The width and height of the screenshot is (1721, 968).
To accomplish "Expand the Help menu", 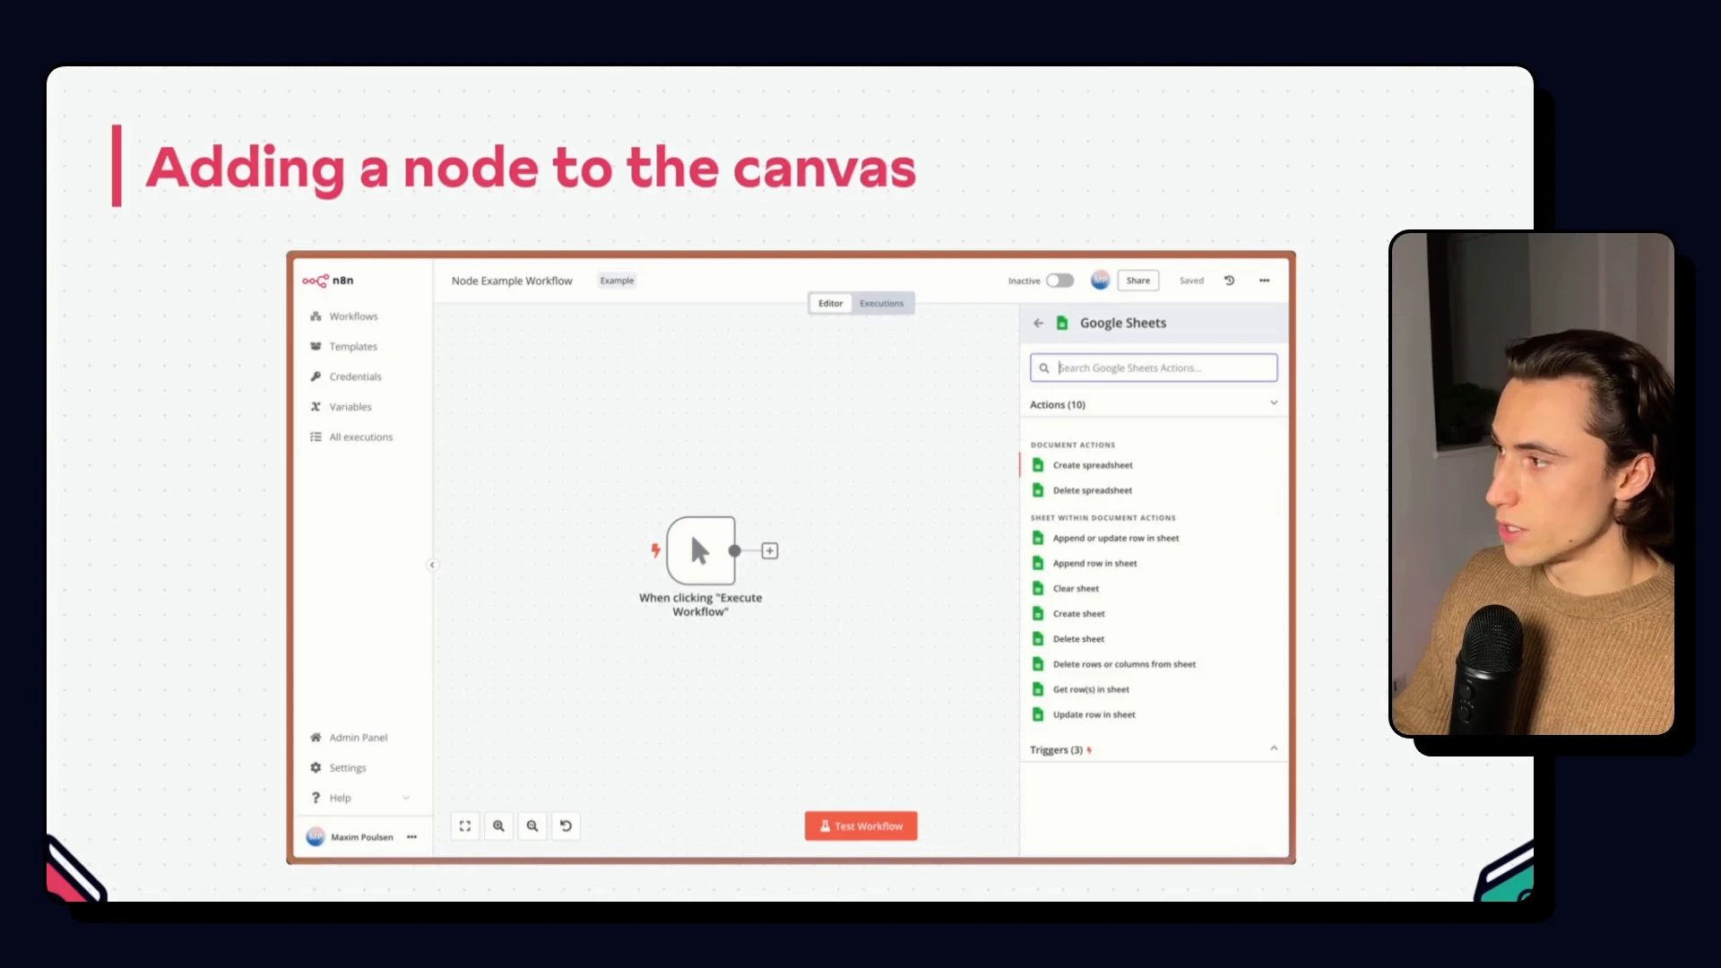I will (x=359, y=798).
